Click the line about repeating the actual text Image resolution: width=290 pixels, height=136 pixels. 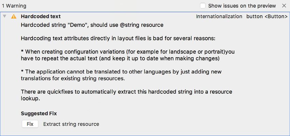coord(120,59)
